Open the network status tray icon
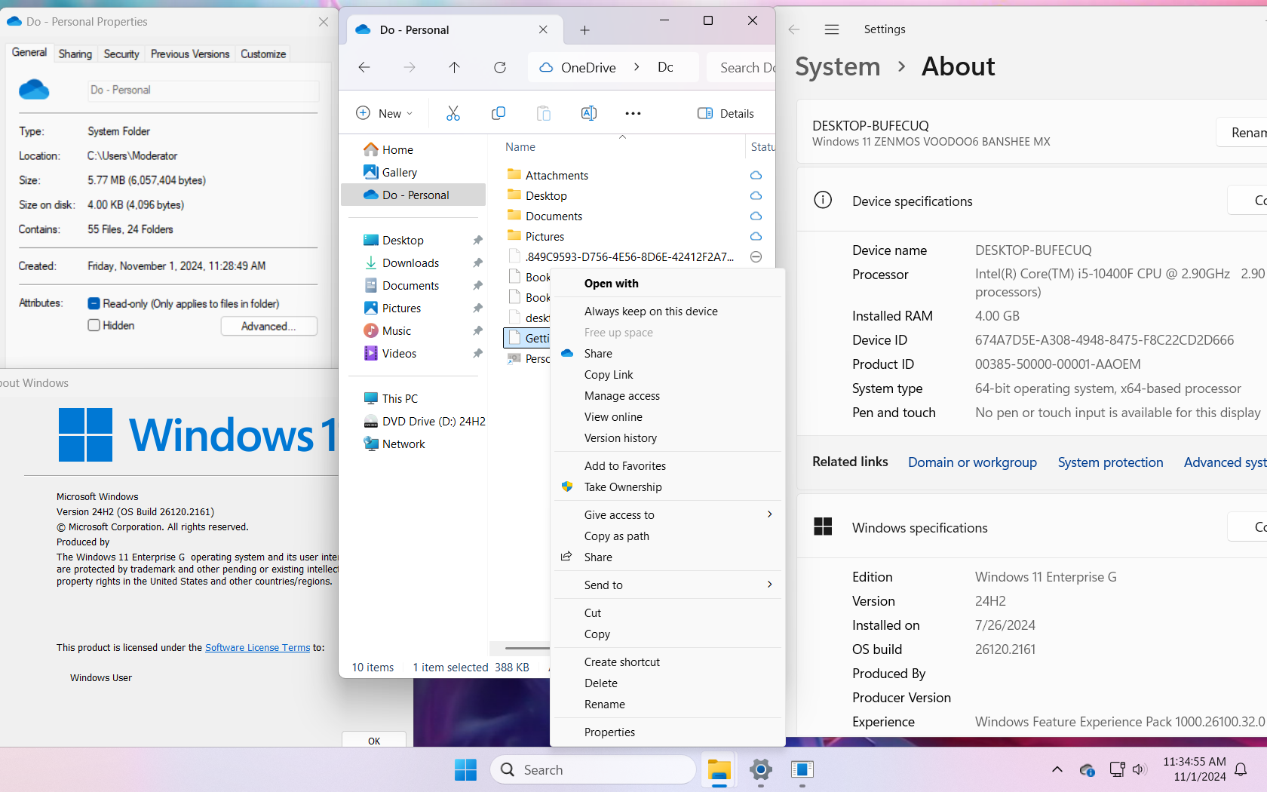Image resolution: width=1267 pixels, height=792 pixels. point(1117,769)
